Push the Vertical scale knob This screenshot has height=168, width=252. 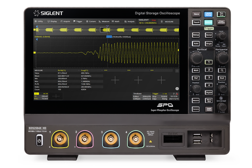[196, 58]
